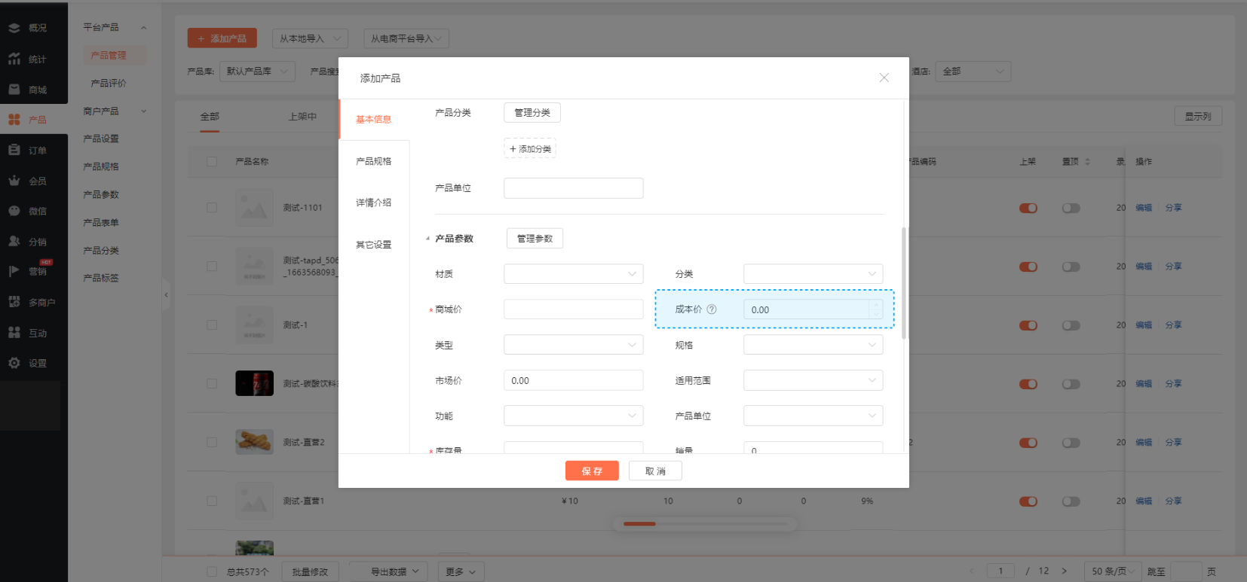Open the 更多 bottom dropdown
This screenshot has width=1247, height=582.
tap(461, 571)
